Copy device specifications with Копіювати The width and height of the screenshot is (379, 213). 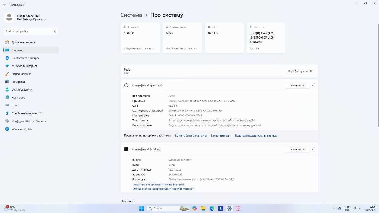pos(297,85)
